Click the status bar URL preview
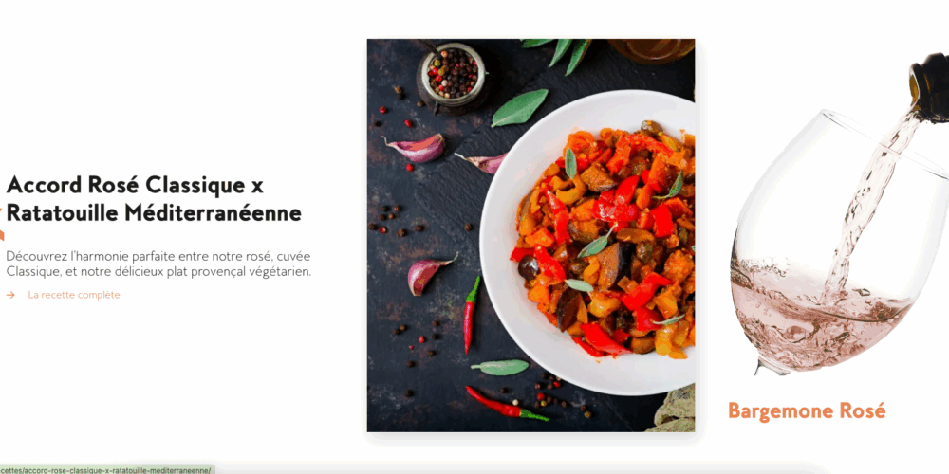Image resolution: width=949 pixels, height=474 pixels. (106, 469)
